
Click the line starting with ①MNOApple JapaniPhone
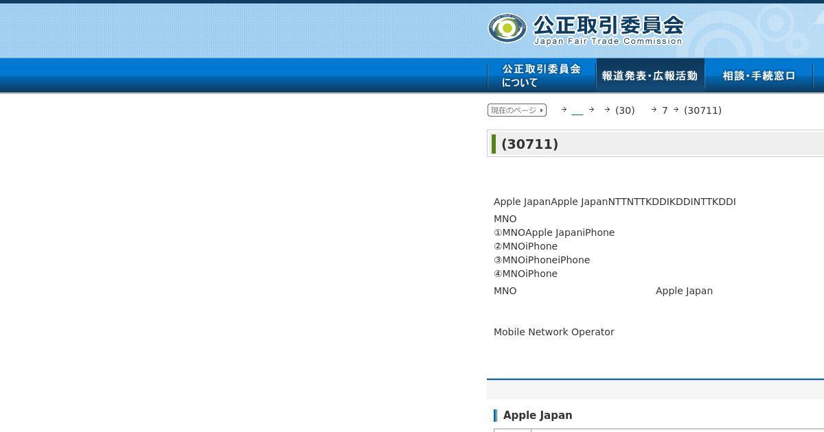click(x=554, y=232)
